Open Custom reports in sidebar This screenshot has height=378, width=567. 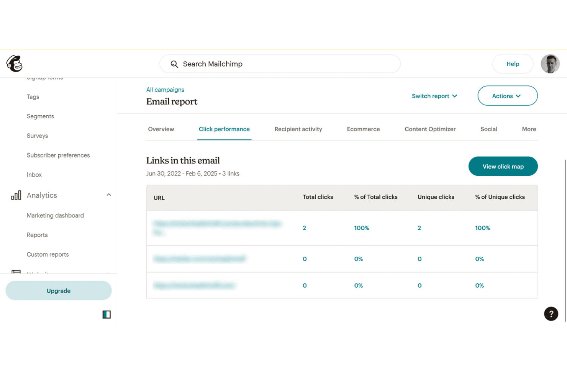48,255
